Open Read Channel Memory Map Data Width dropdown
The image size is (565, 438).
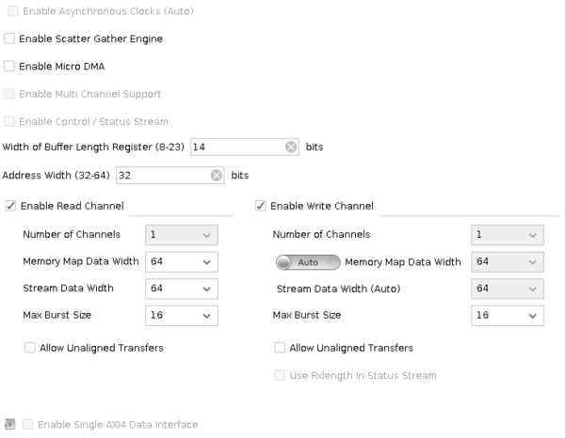point(182,261)
